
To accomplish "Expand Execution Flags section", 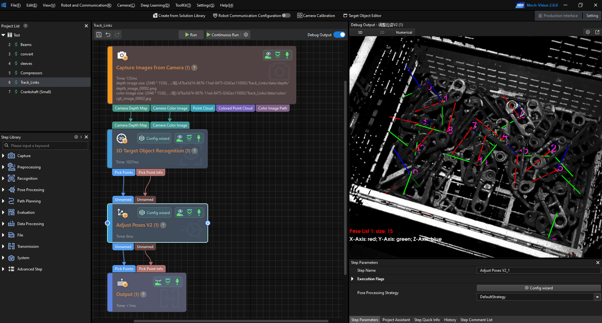I will [x=352, y=279].
